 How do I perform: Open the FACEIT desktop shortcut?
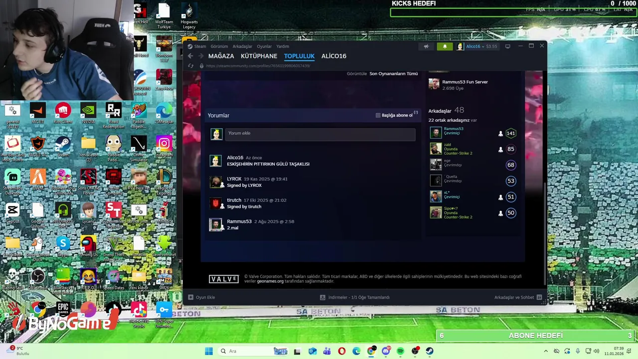pyautogui.click(x=37, y=113)
